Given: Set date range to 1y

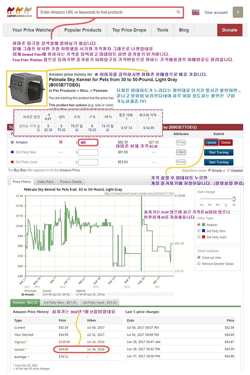Looking at the screenshot, I should pos(226,205).
